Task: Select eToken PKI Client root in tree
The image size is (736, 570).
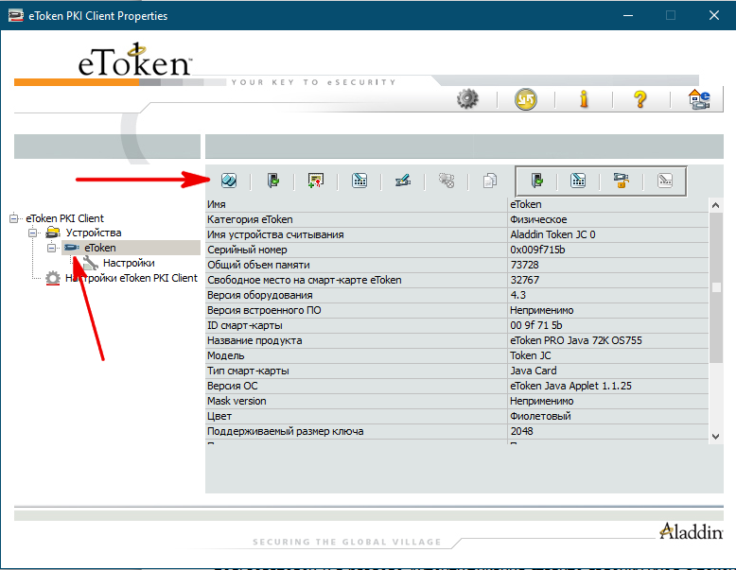Action: pyautogui.click(x=64, y=218)
